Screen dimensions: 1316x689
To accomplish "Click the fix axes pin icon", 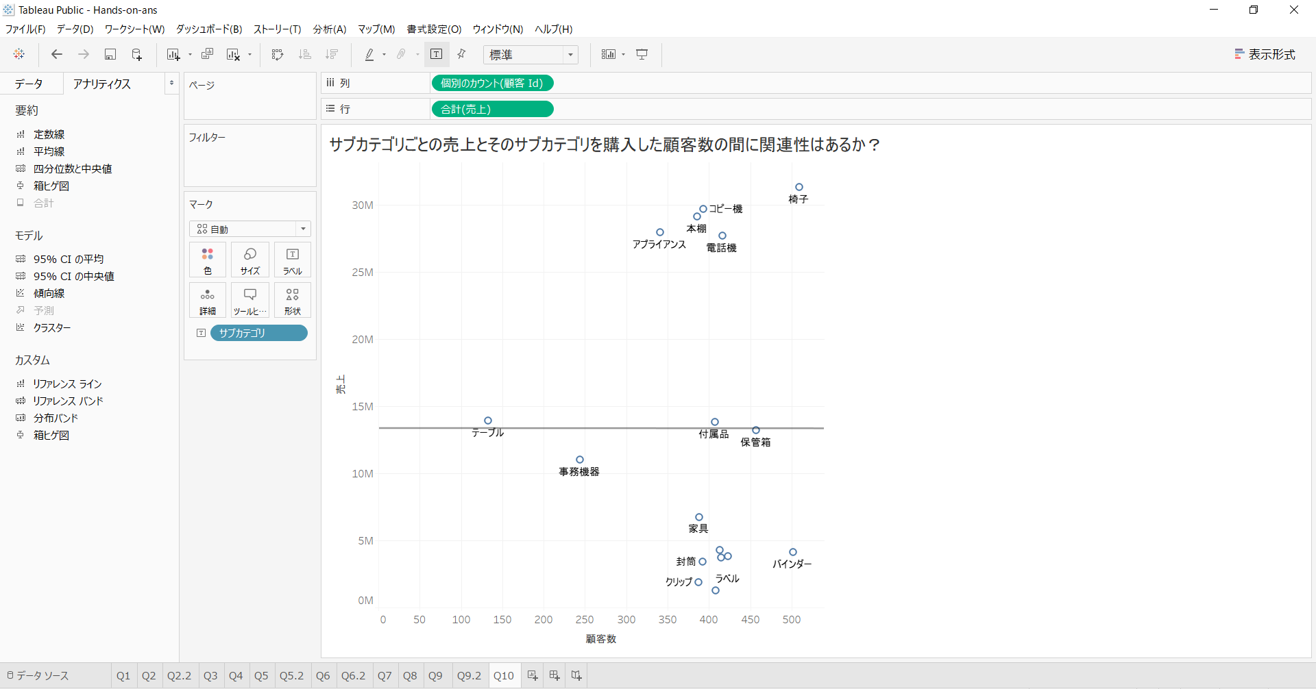I will tap(461, 54).
